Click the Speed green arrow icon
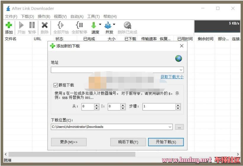 tap(94, 25)
